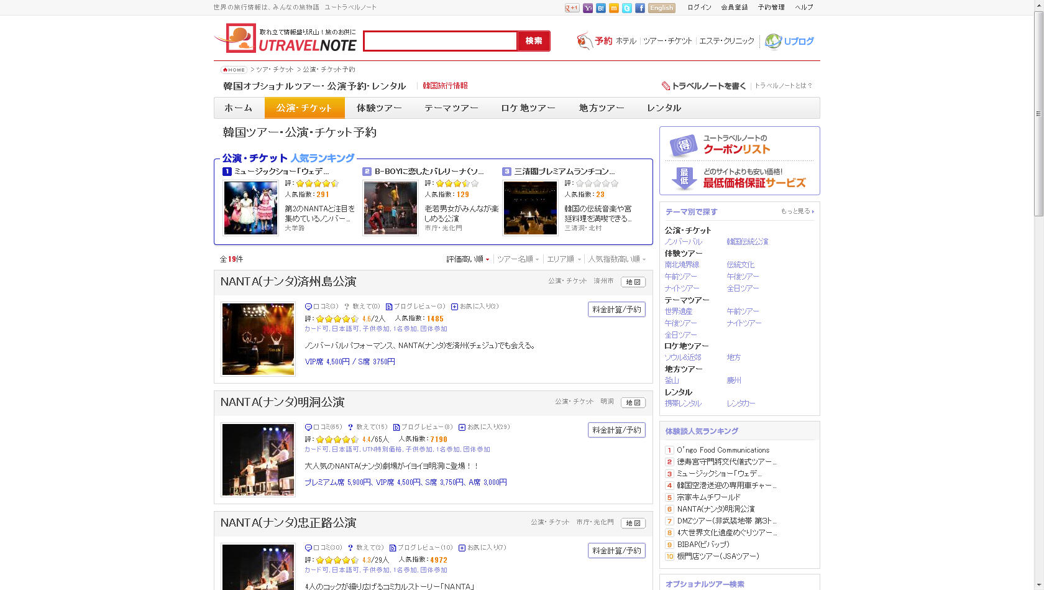
Task: Share via Yahoo bookmark icon
Action: [x=588, y=8]
